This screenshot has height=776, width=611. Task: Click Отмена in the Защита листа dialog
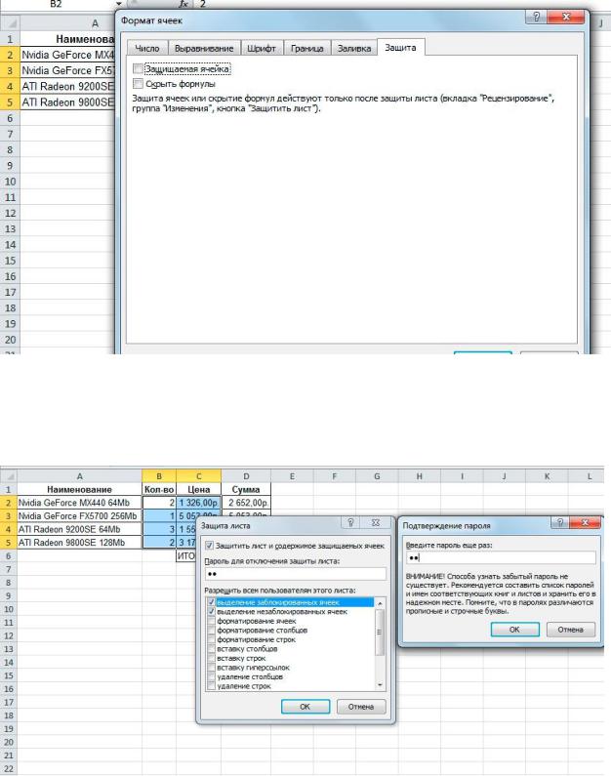pyautogui.click(x=361, y=707)
